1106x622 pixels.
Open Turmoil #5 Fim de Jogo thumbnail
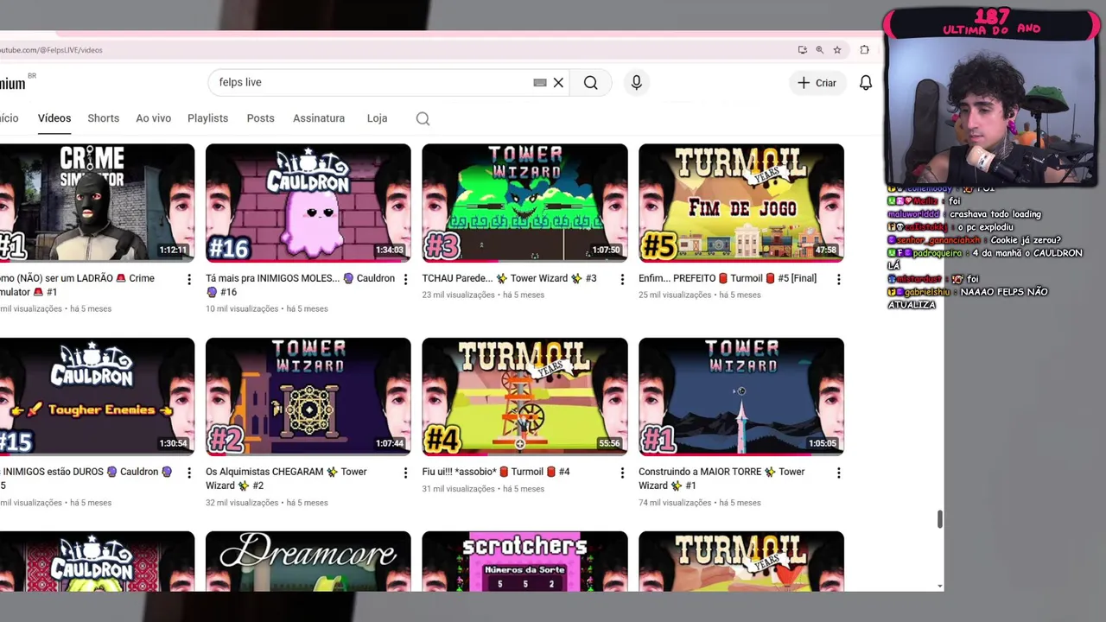click(x=741, y=202)
